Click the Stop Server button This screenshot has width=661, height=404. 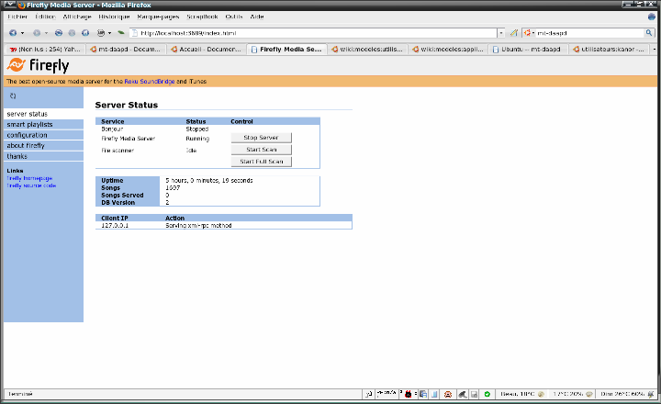pos(261,138)
